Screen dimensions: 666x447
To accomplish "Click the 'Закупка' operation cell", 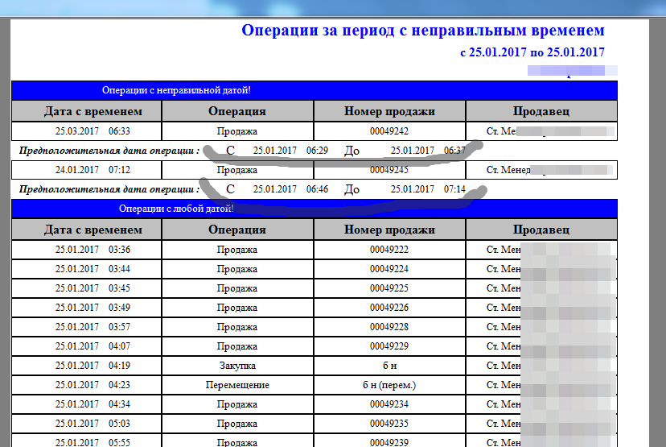I will [x=237, y=366].
